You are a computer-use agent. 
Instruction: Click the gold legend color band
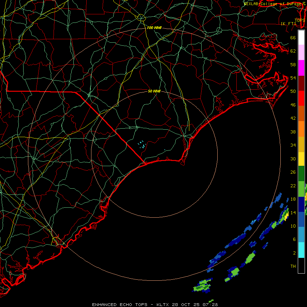coord(301,144)
